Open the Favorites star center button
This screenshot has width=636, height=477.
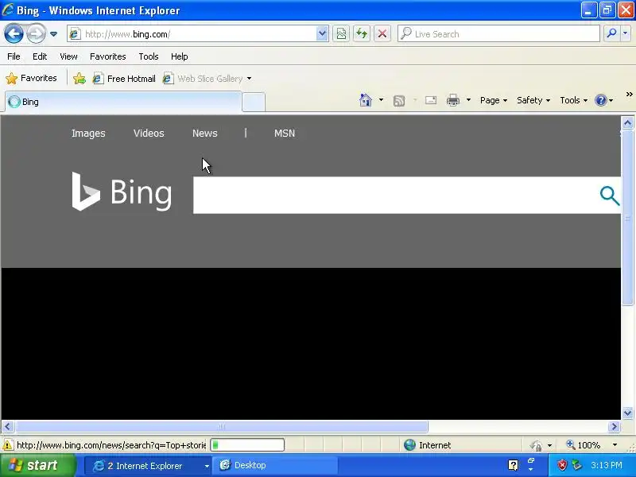pos(31,78)
